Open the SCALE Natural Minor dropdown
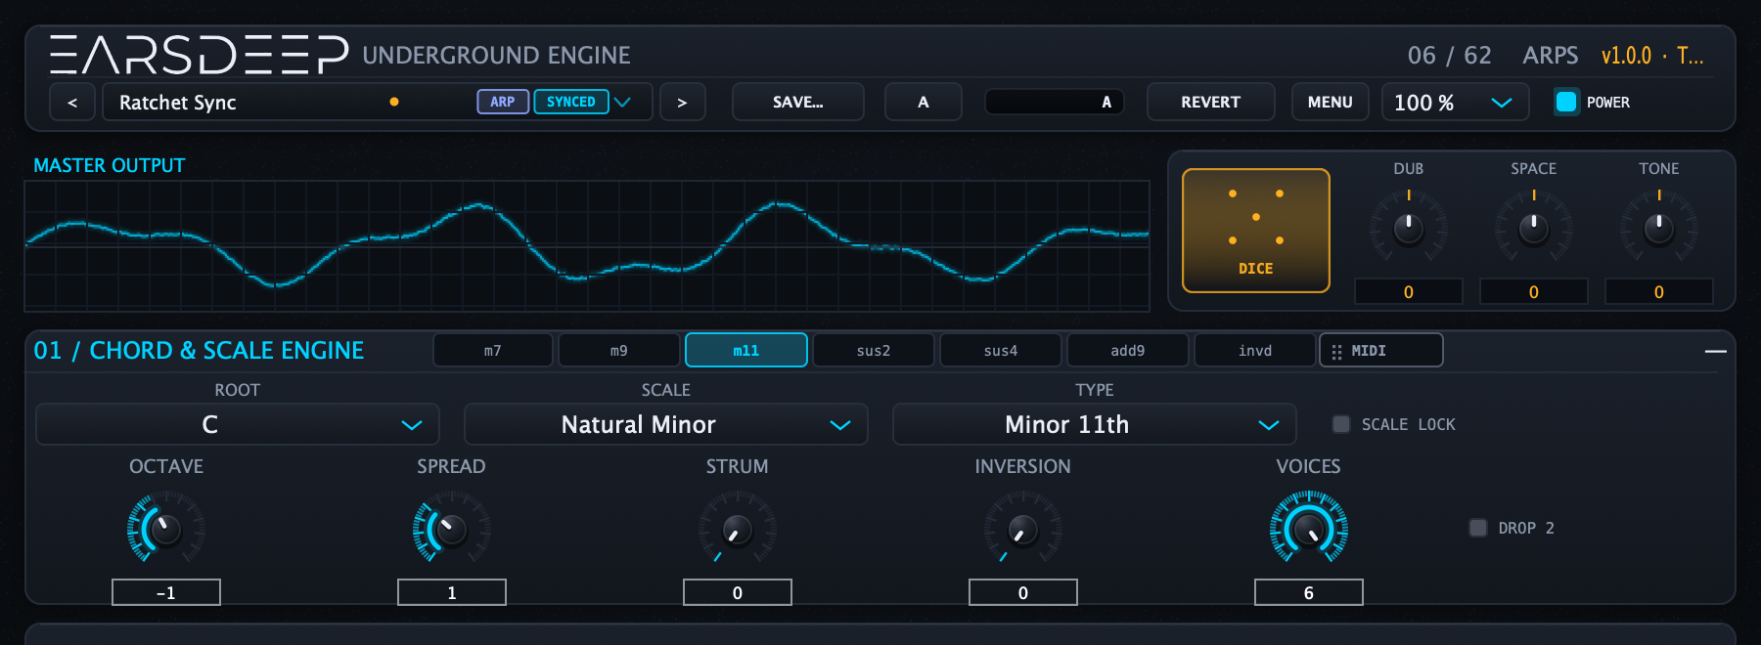This screenshot has height=645, width=1761. [x=666, y=424]
